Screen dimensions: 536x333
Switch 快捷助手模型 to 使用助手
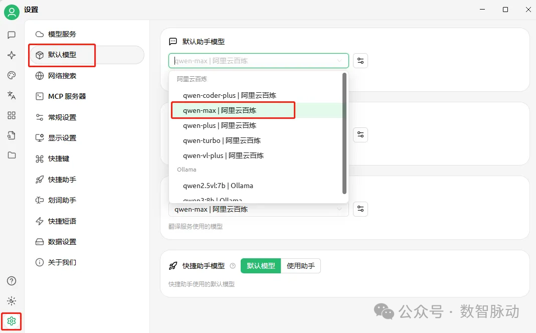[300, 266]
